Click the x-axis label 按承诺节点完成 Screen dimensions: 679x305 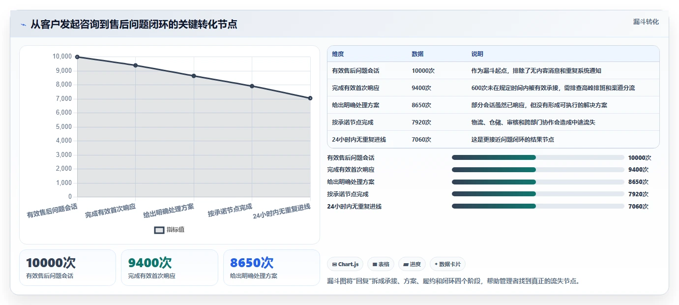[230, 210]
